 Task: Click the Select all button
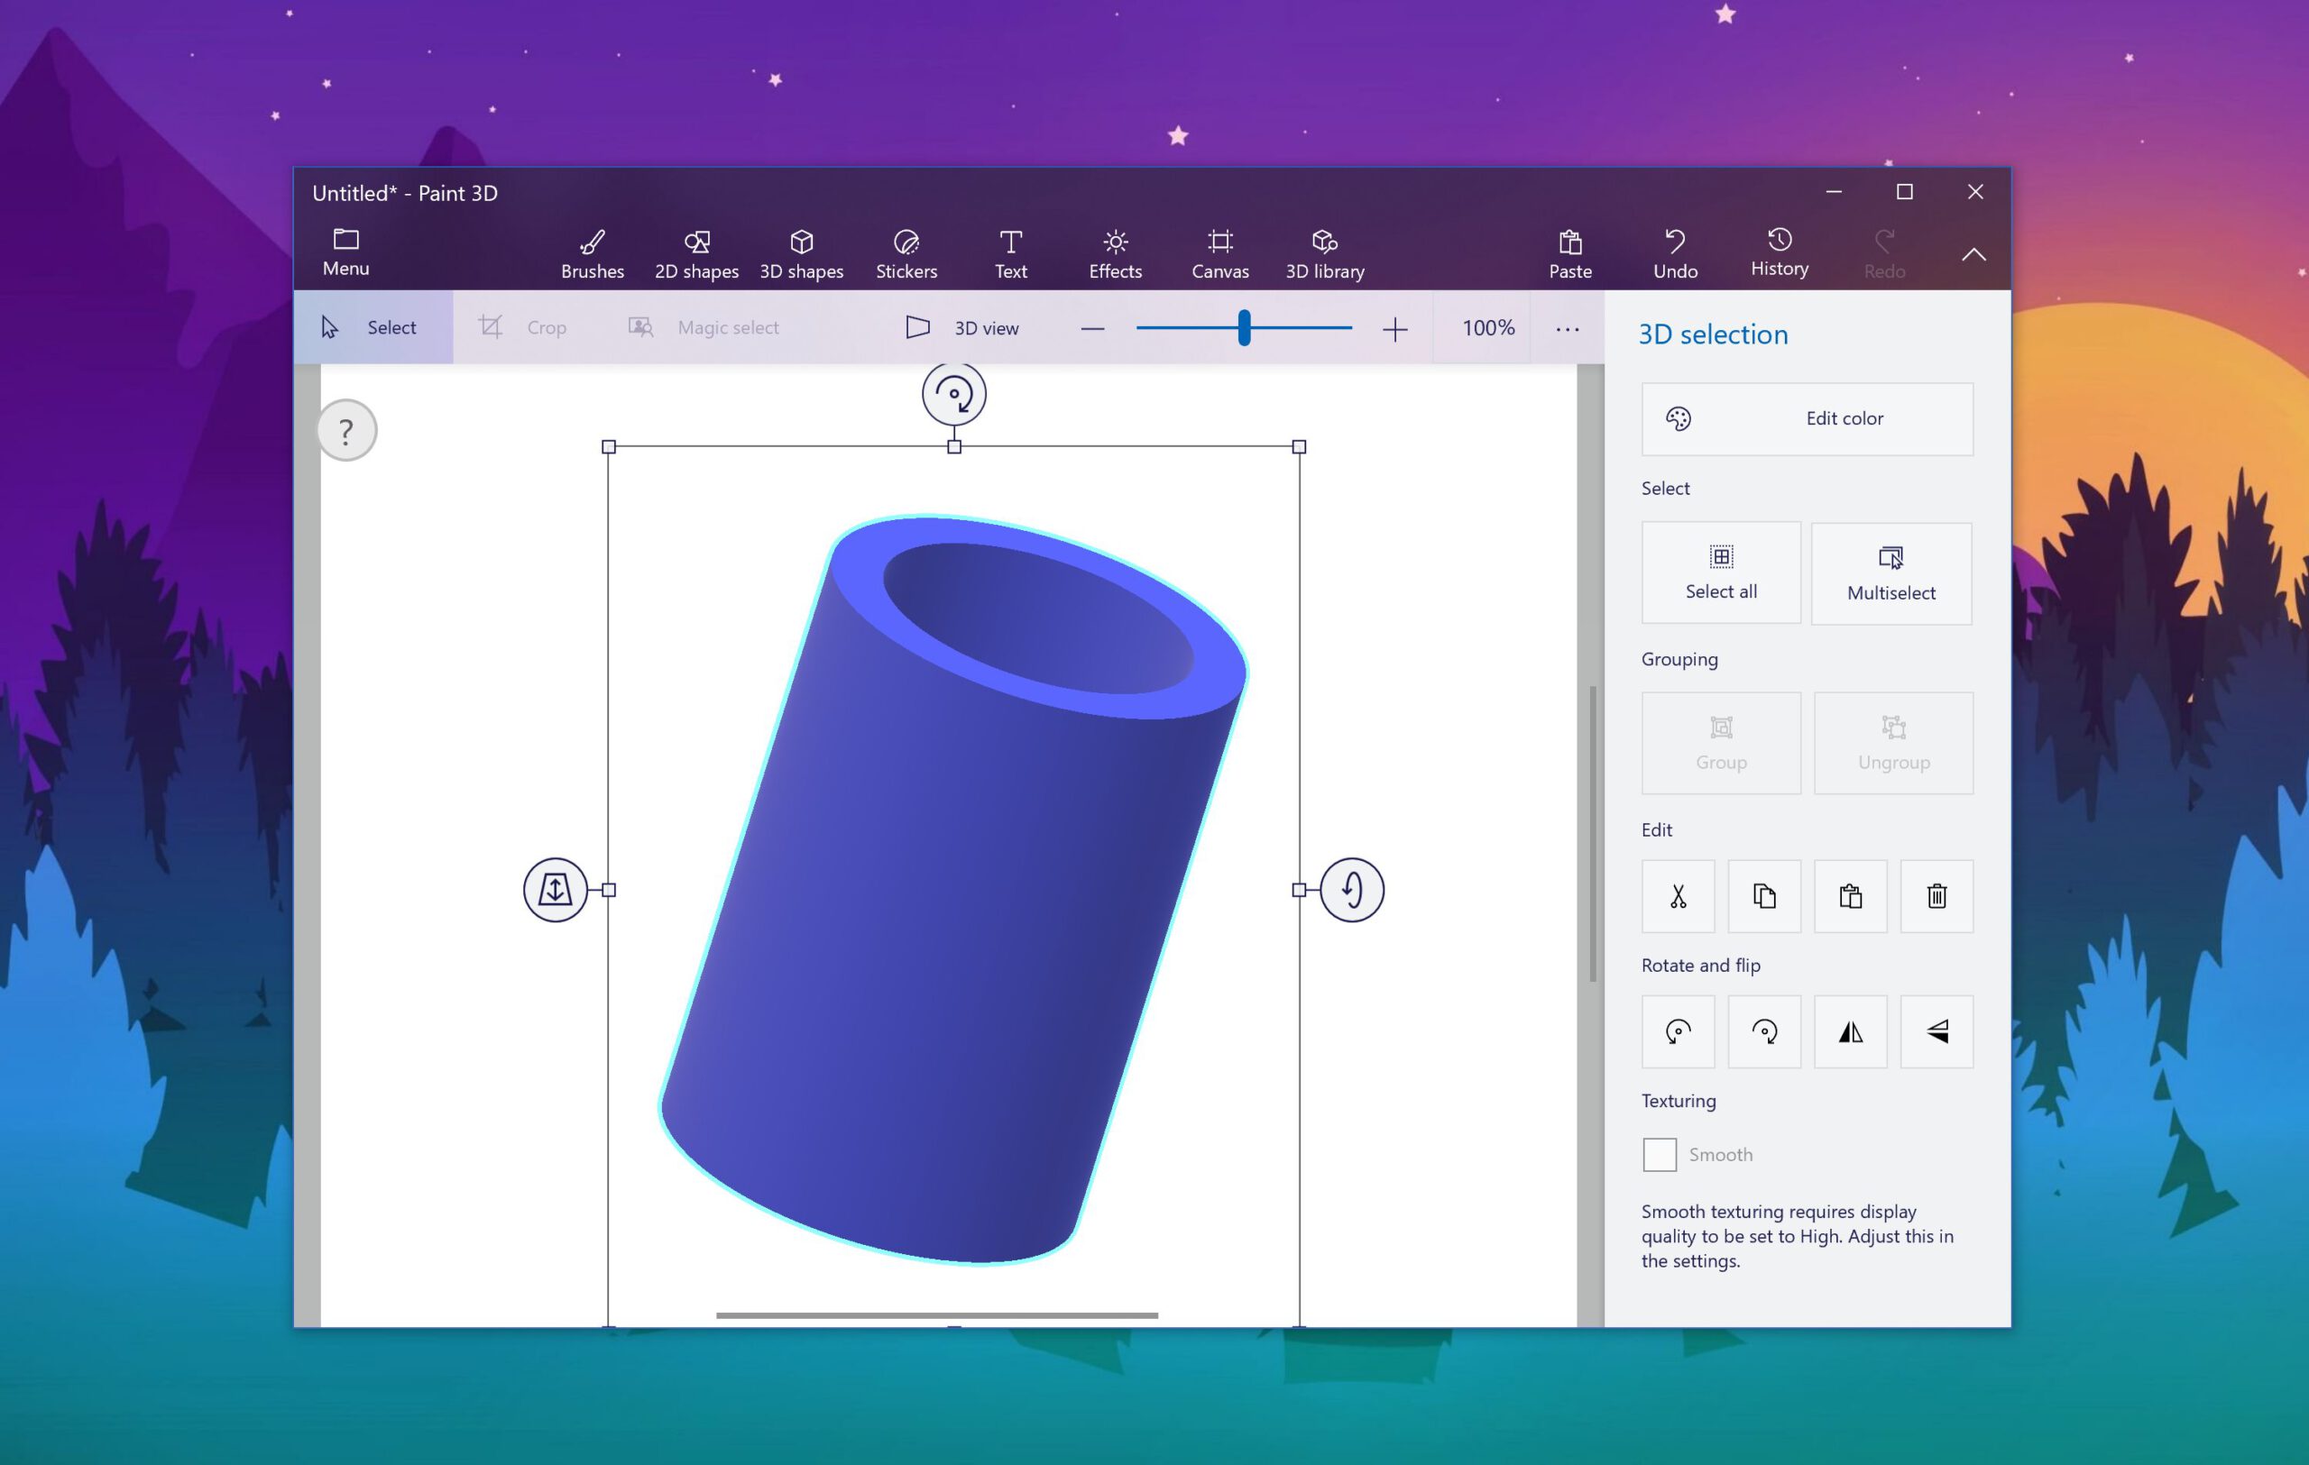(x=1721, y=573)
